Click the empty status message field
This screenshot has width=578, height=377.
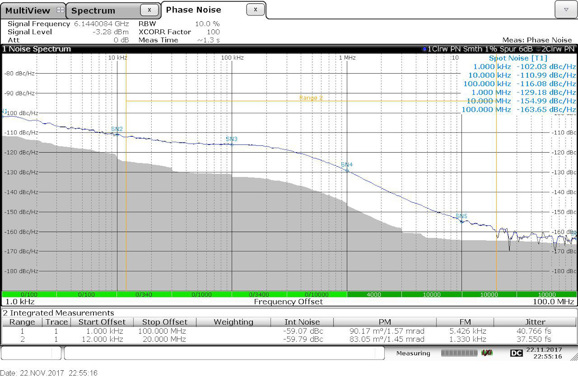(224, 353)
